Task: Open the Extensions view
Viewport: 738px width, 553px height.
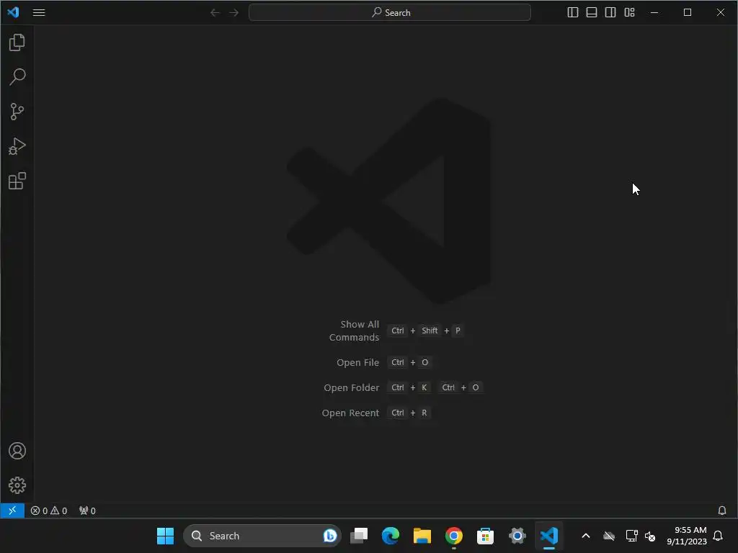Action: 17,181
